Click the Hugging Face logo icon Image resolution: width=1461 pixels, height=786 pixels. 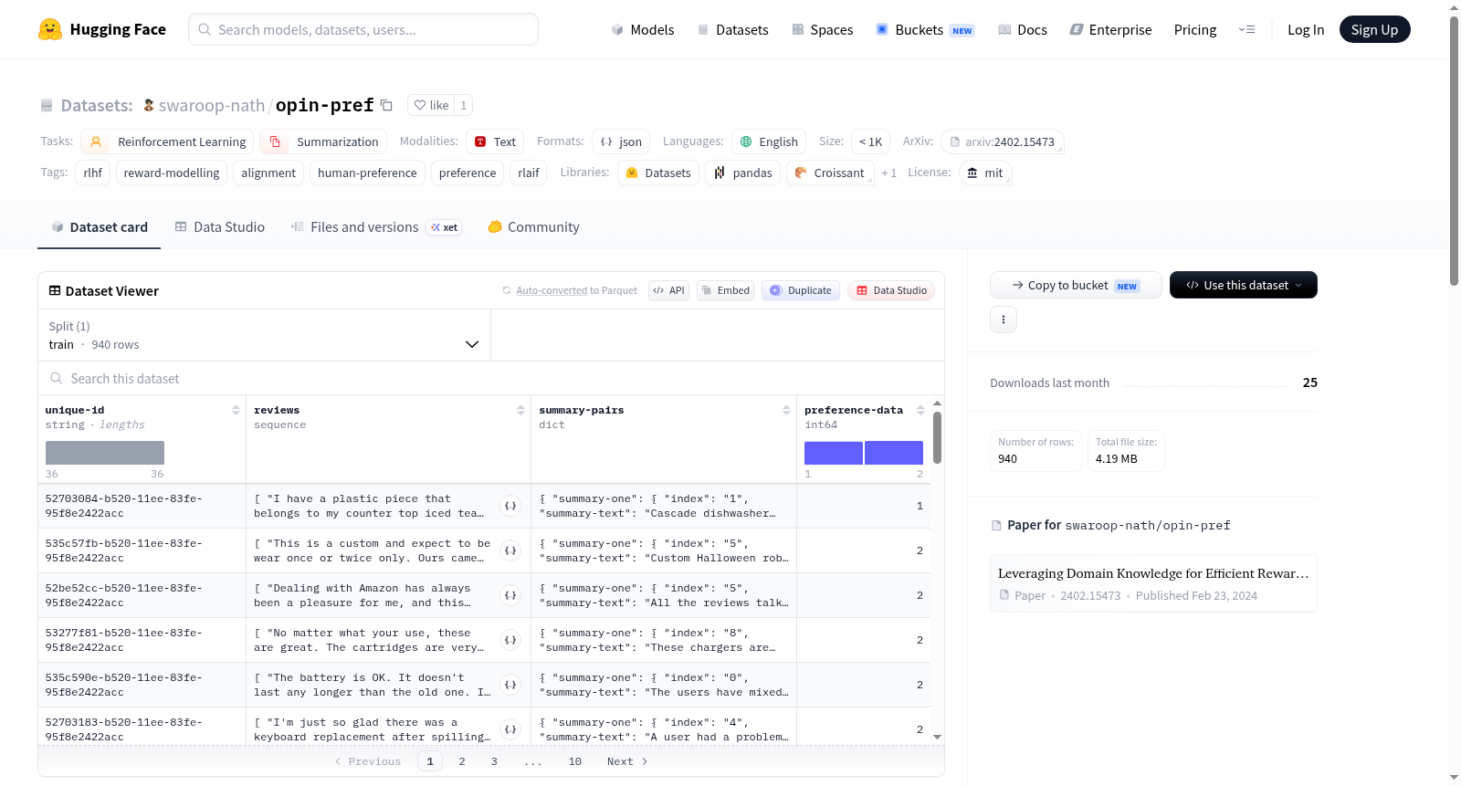pos(50,29)
